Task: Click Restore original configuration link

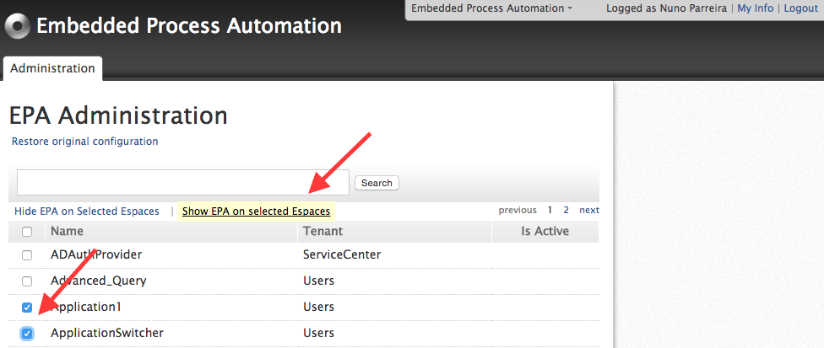Action: pos(84,142)
